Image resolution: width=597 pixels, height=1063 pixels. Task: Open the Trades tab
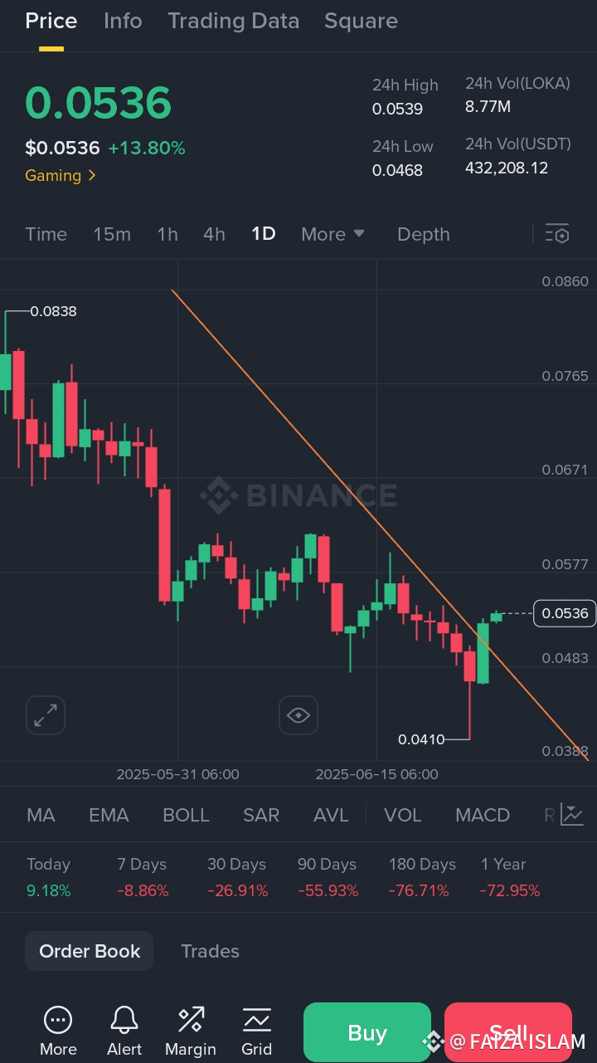pos(210,951)
